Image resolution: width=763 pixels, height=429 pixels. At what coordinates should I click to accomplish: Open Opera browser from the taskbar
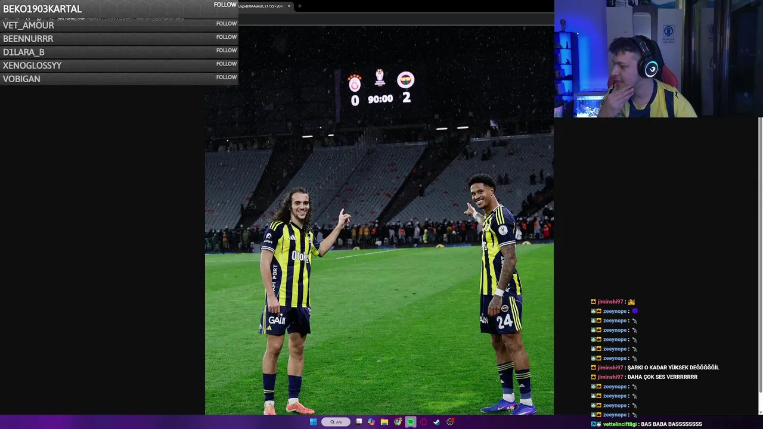(424, 422)
